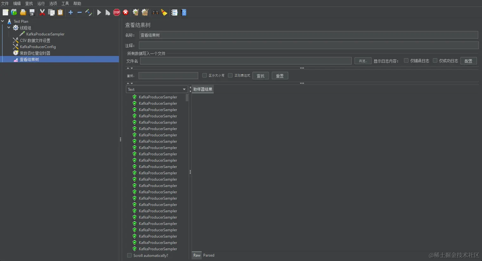The height and width of the screenshot is (261, 482).
Task: Open the 工具 menu
Action: pyautogui.click(x=65, y=3)
